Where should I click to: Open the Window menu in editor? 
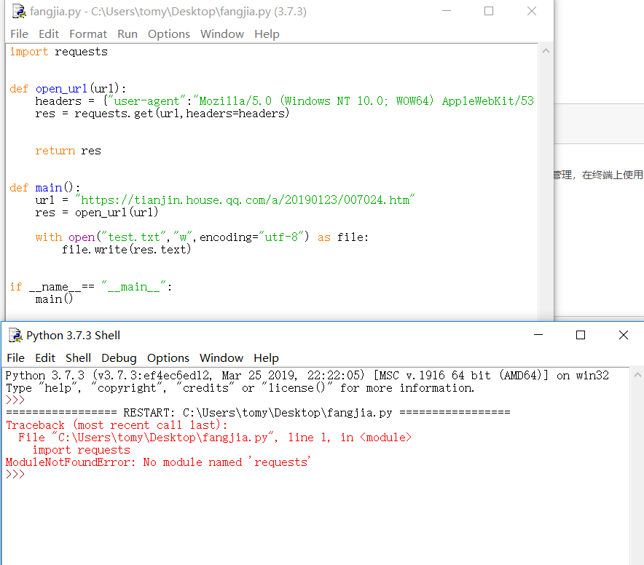tap(222, 34)
